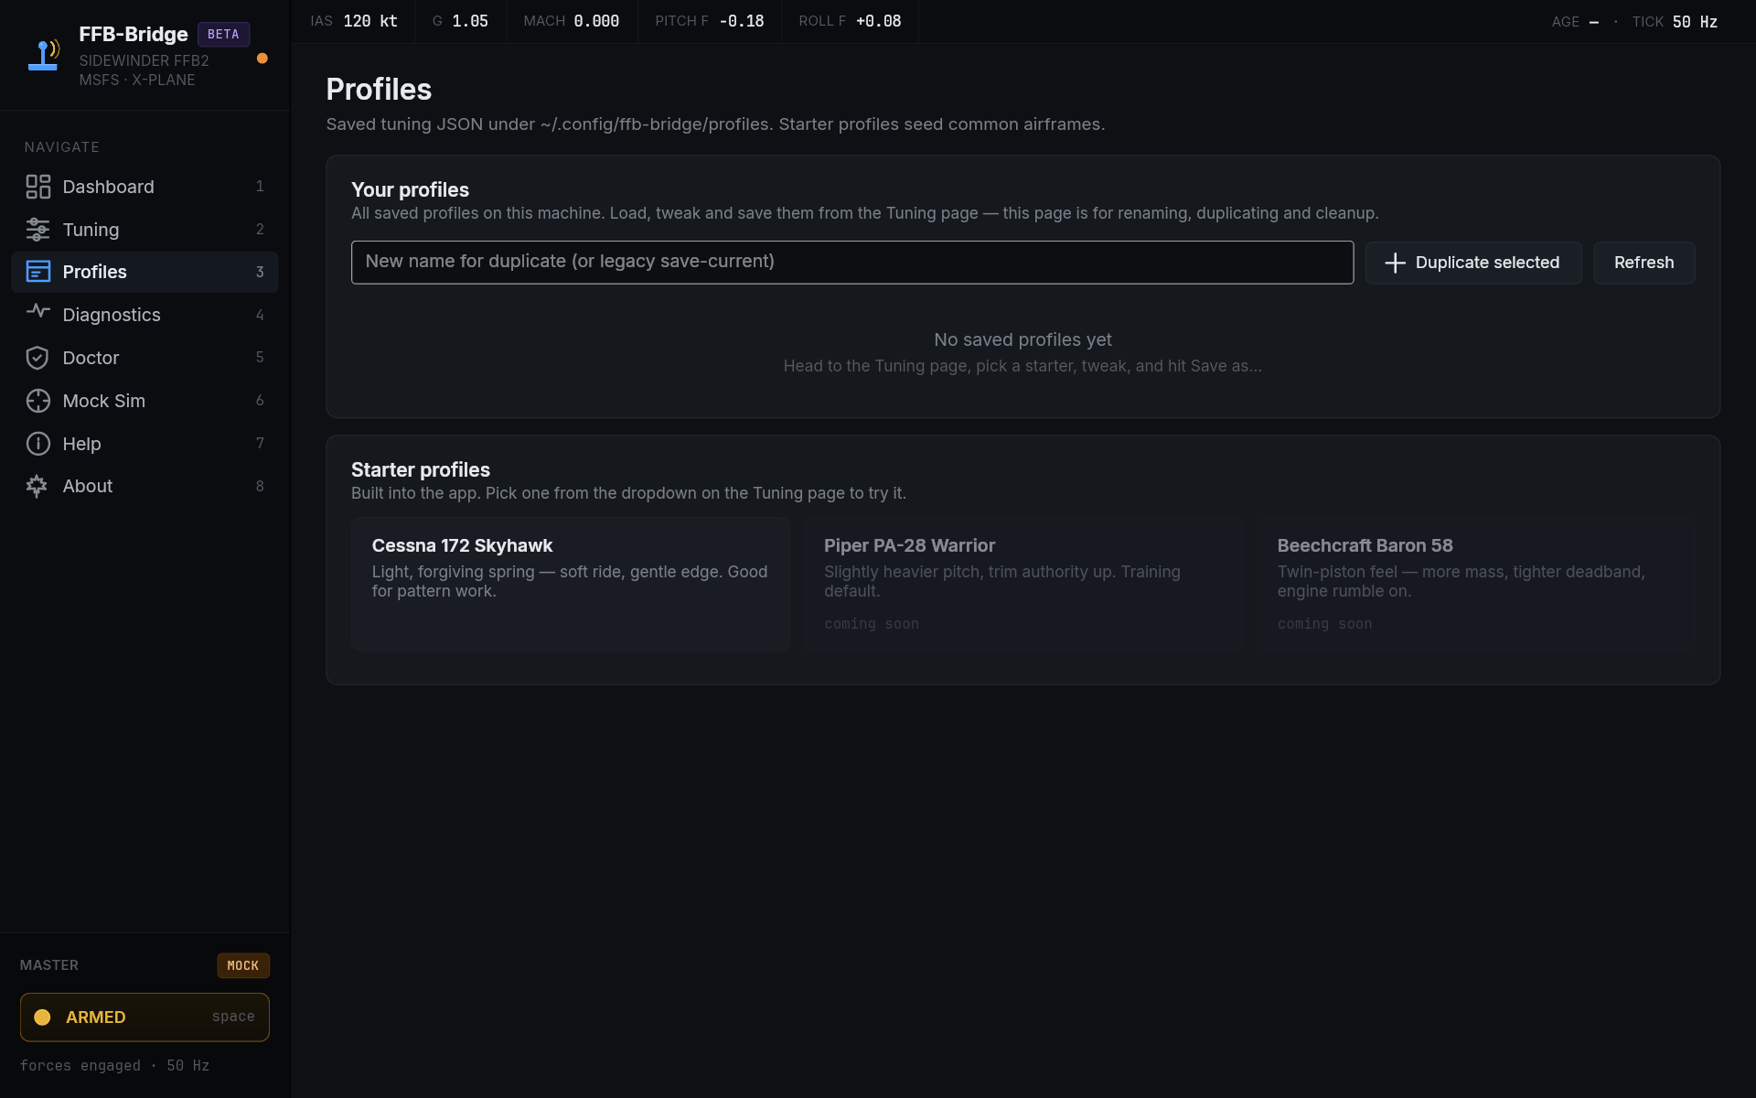Image resolution: width=1756 pixels, height=1098 pixels.
Task: Click the FFB-Bridge joystick logo
Action: pyautogui.click(x=44, y=55)
